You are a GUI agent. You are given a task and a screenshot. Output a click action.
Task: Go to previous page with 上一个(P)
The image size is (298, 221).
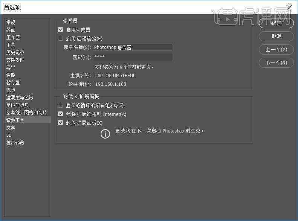pos(276,50)
